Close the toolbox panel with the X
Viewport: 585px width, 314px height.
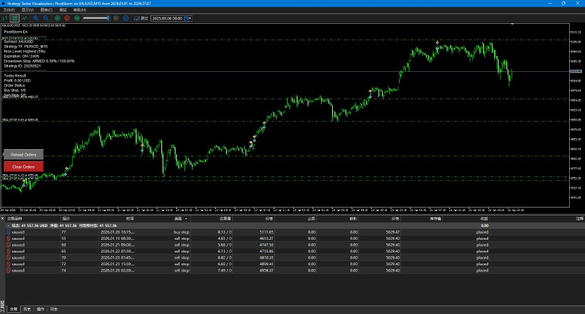click(2, 218)
